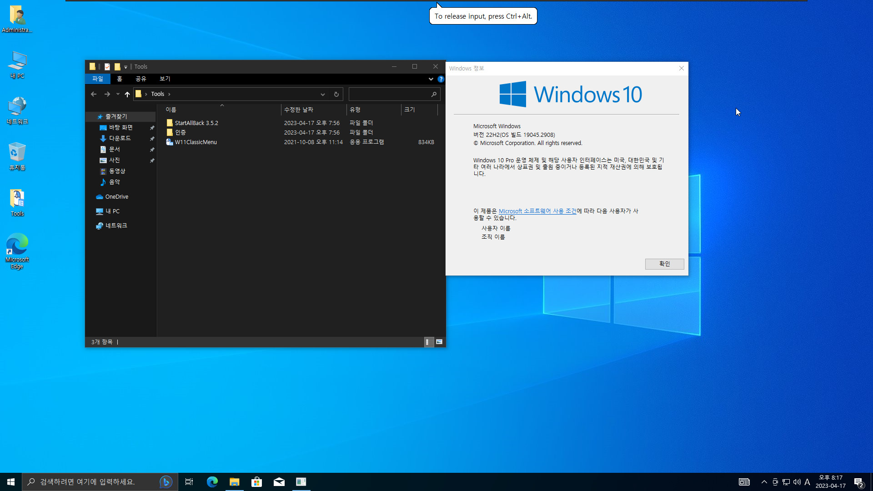The height and width of the screenshot is (491, 873).
Task: Click File Explorer taskbar icon
Action: 235,482
